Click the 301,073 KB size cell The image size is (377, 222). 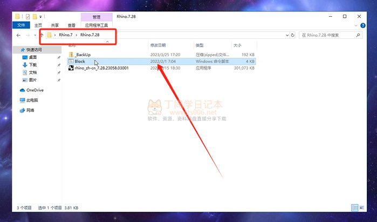pos(244,68)
